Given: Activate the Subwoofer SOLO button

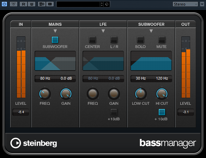Looking at the screenshot, I should [140, 40].
